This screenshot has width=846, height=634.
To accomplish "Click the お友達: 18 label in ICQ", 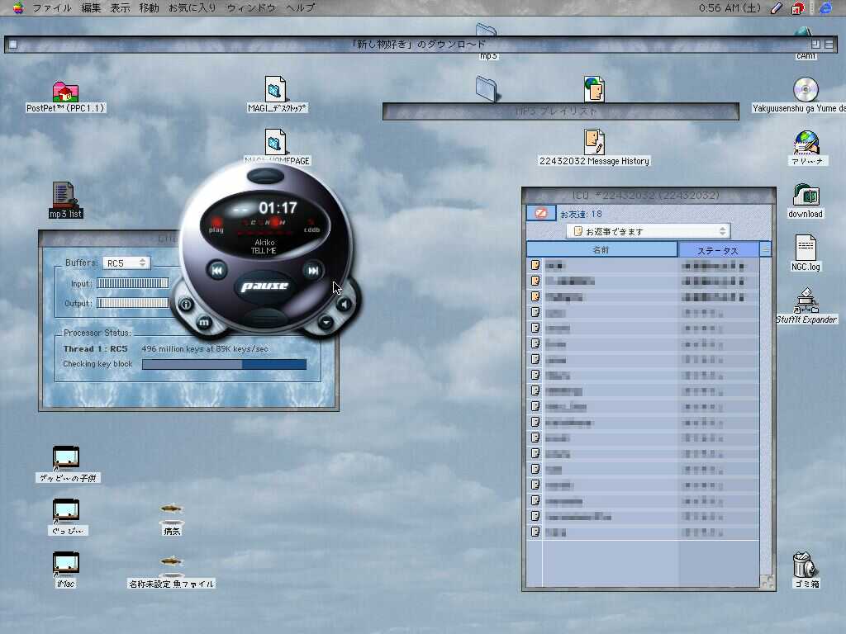I will [581, 214].
